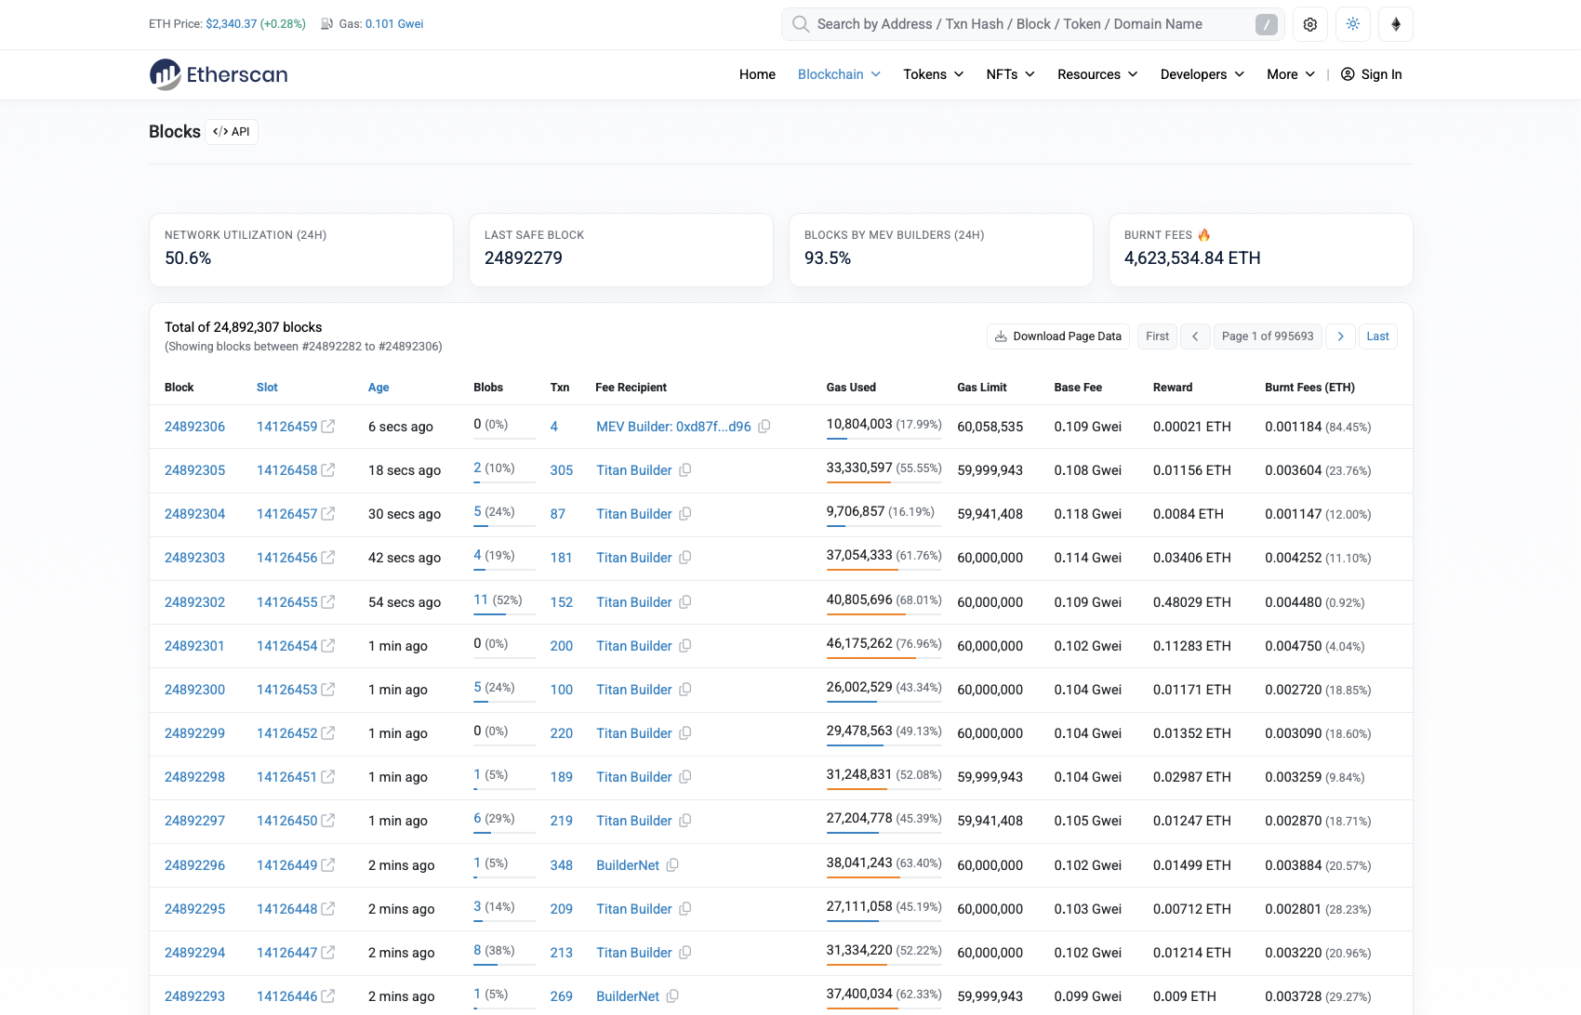Open external link icon beside slot 14126449

pos(328,865)
